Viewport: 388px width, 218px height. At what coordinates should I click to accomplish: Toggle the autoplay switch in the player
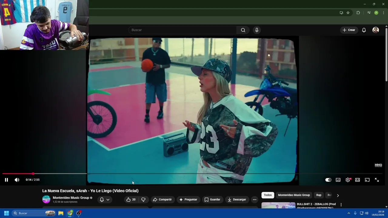click(x=328, y=180)
